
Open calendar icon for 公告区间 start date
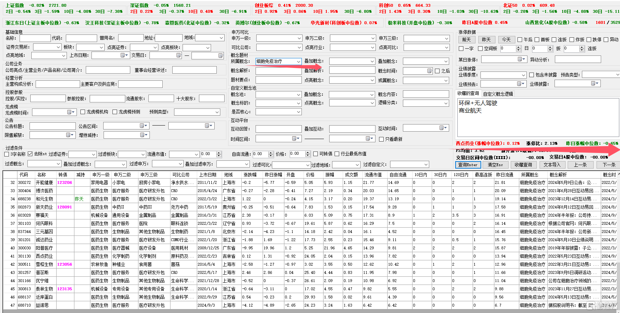click(x=143, y=126)
